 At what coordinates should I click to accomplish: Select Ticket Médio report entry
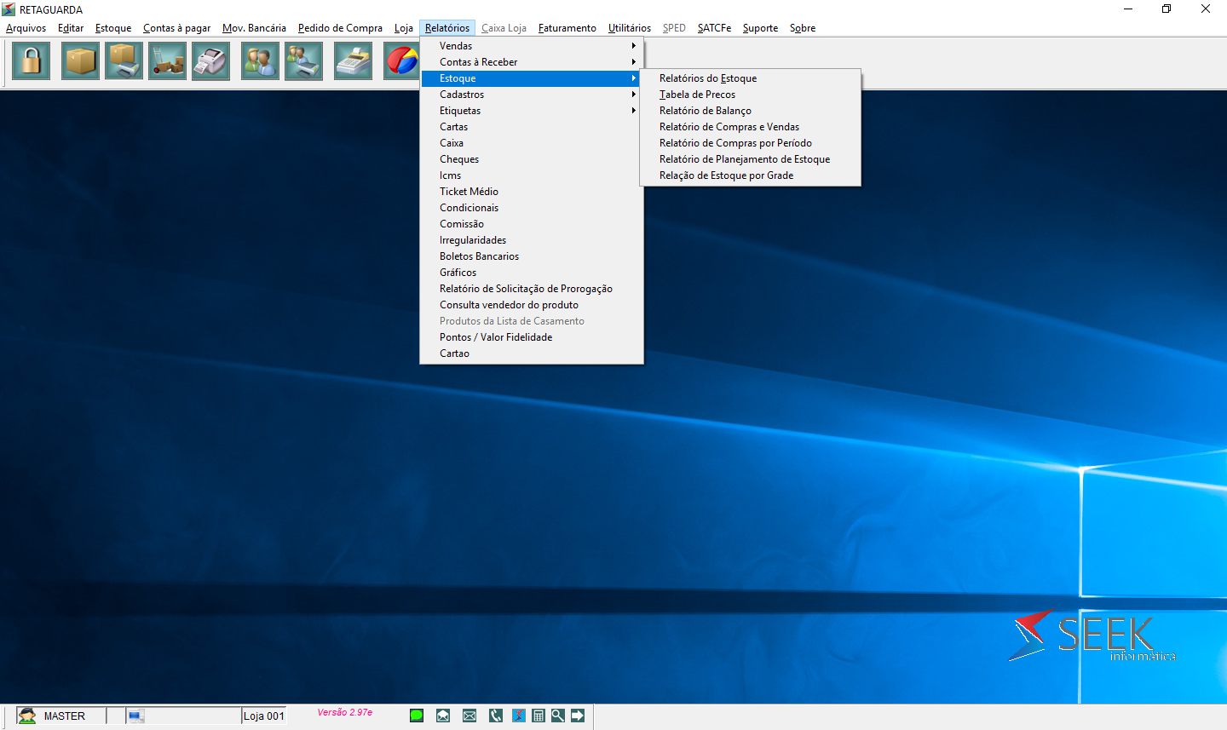pyautogui.click(x=469, y=192)
